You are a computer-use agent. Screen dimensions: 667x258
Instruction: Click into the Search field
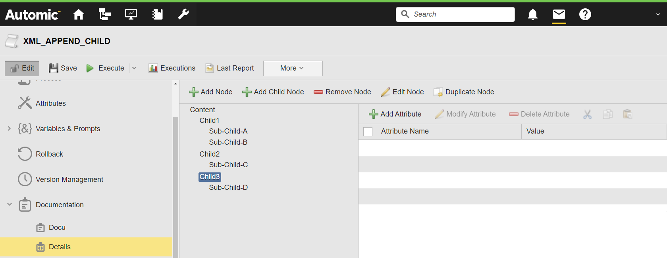click(x=461, y=14)
